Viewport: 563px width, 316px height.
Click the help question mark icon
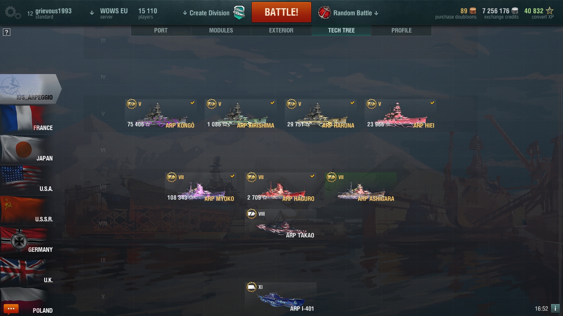tap(7, 32)
